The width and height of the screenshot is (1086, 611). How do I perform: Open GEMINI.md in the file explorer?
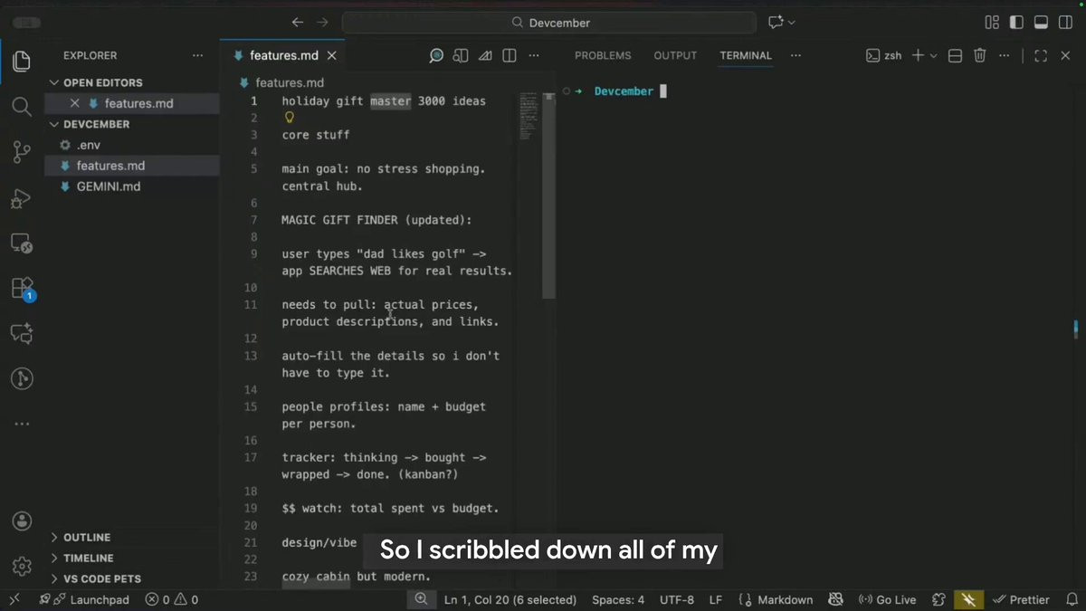108,186
